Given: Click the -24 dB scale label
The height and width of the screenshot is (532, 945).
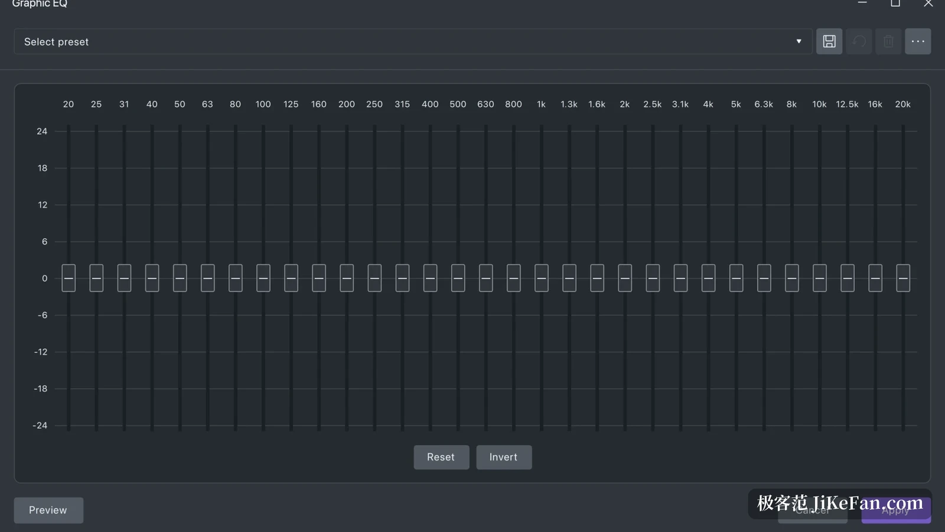Looking at the screenshot, I should click(x=40, y=425).
